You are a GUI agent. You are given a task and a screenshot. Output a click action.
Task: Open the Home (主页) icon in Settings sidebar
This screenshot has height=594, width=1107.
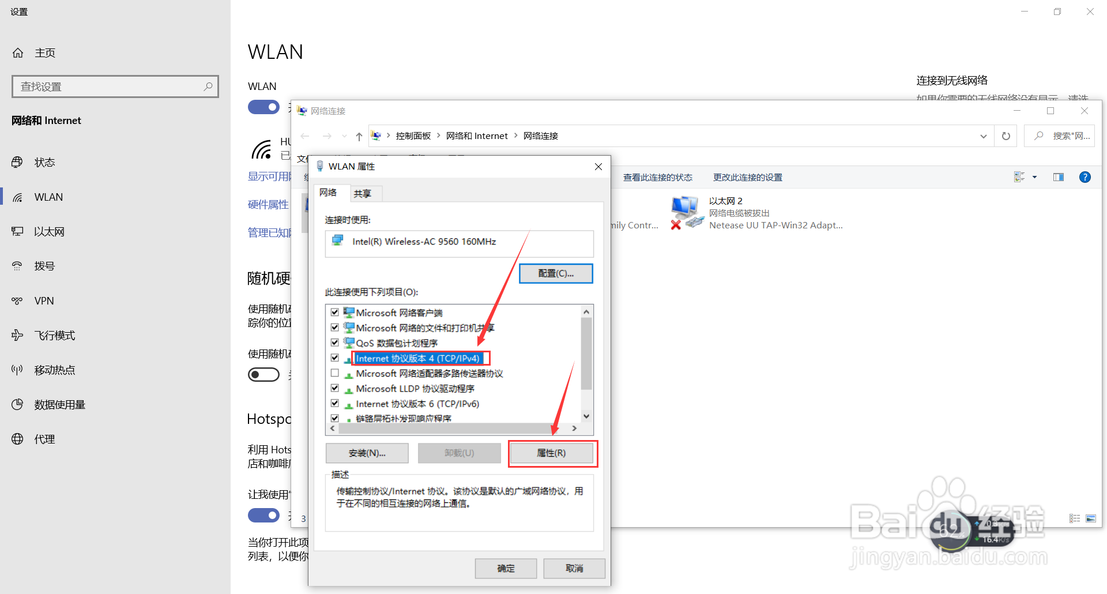18,53
